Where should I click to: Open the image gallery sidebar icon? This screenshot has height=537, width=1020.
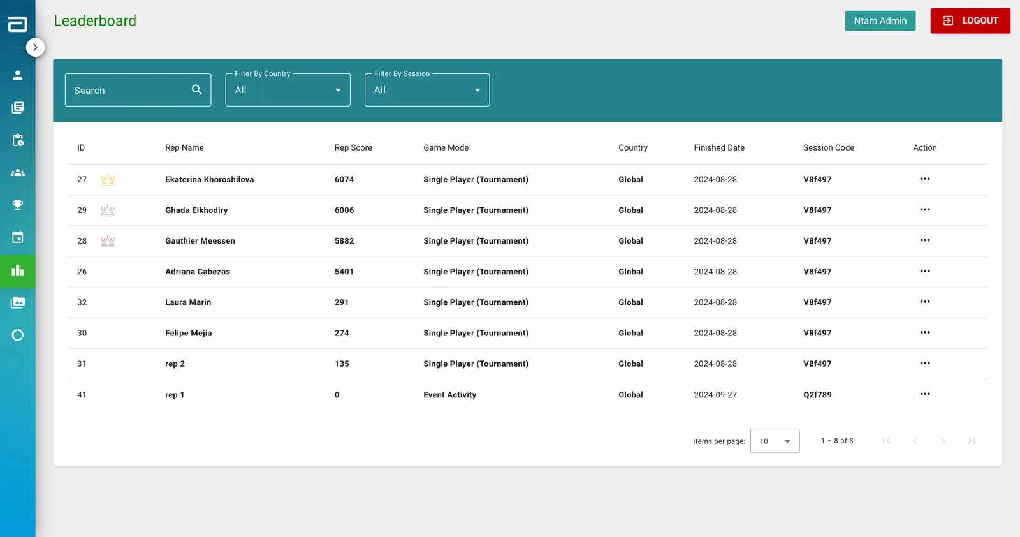click(18, 302)
